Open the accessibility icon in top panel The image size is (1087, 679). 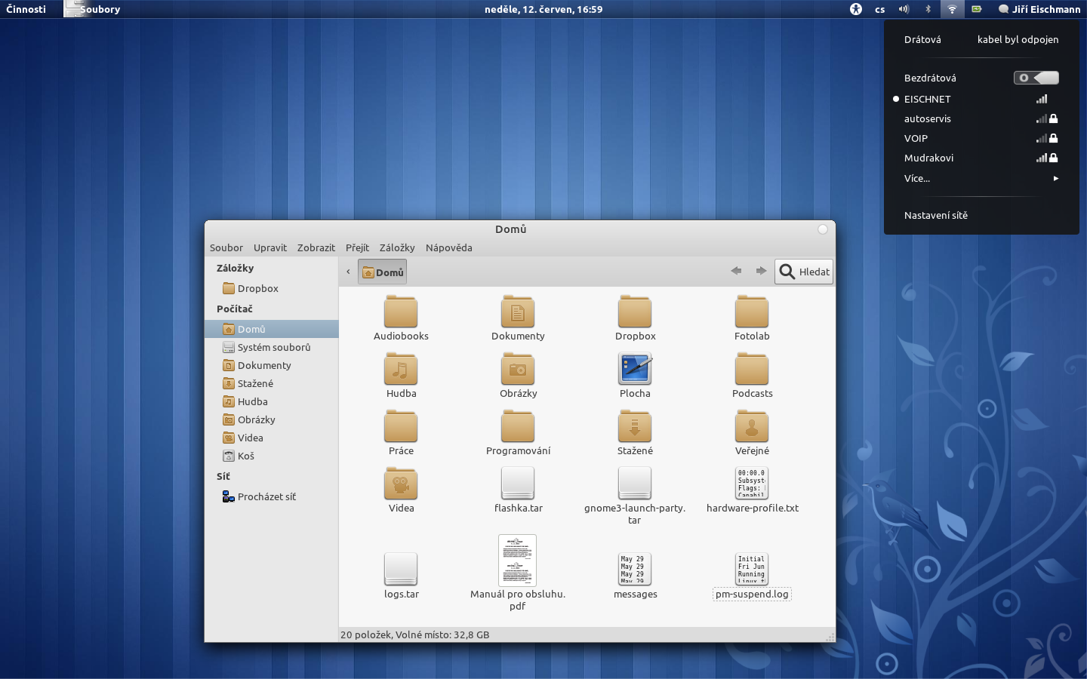point(855,9)
